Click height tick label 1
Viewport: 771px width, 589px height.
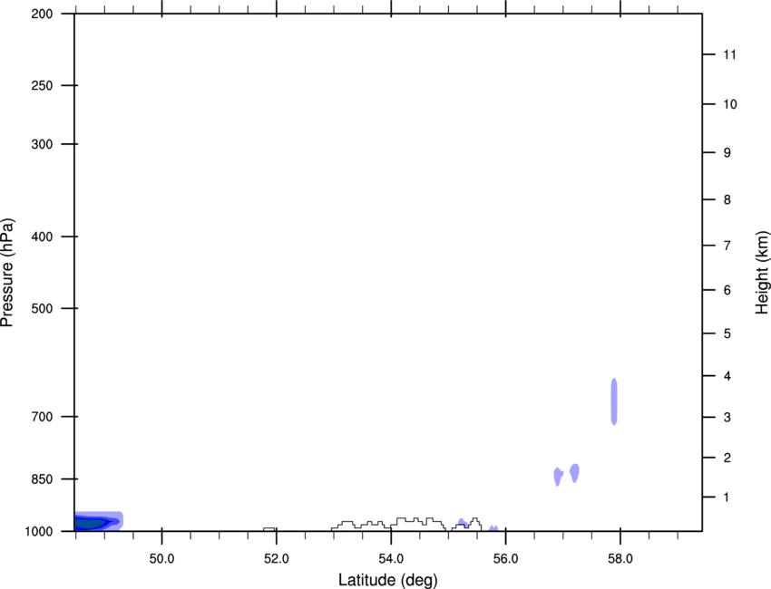pos(727,497)
